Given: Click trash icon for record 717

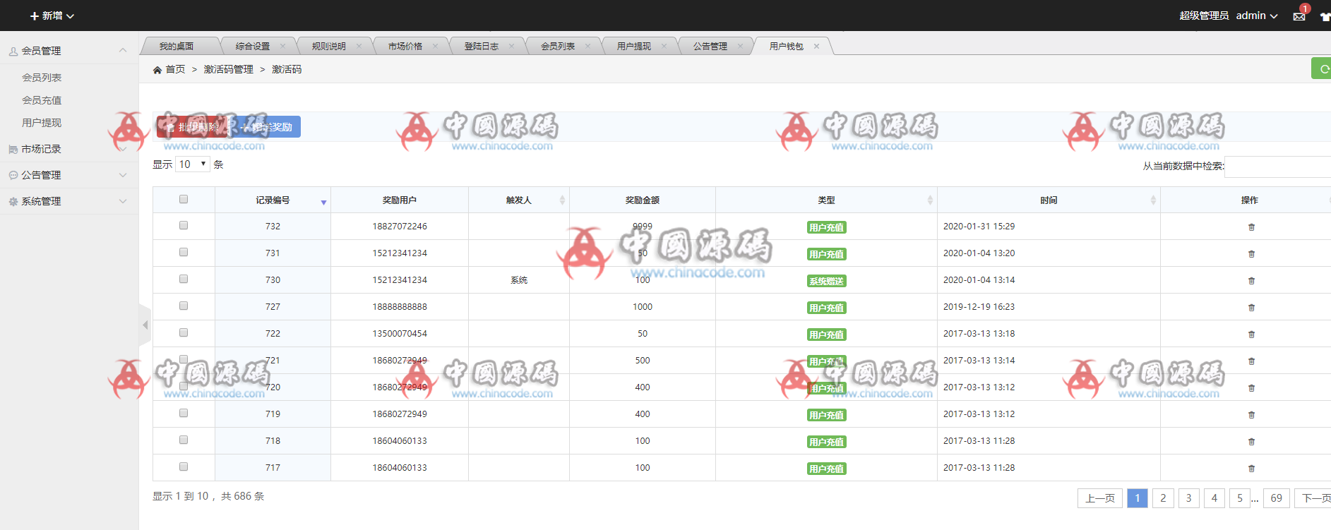Looking at the screenshot, I should 1251,469.
